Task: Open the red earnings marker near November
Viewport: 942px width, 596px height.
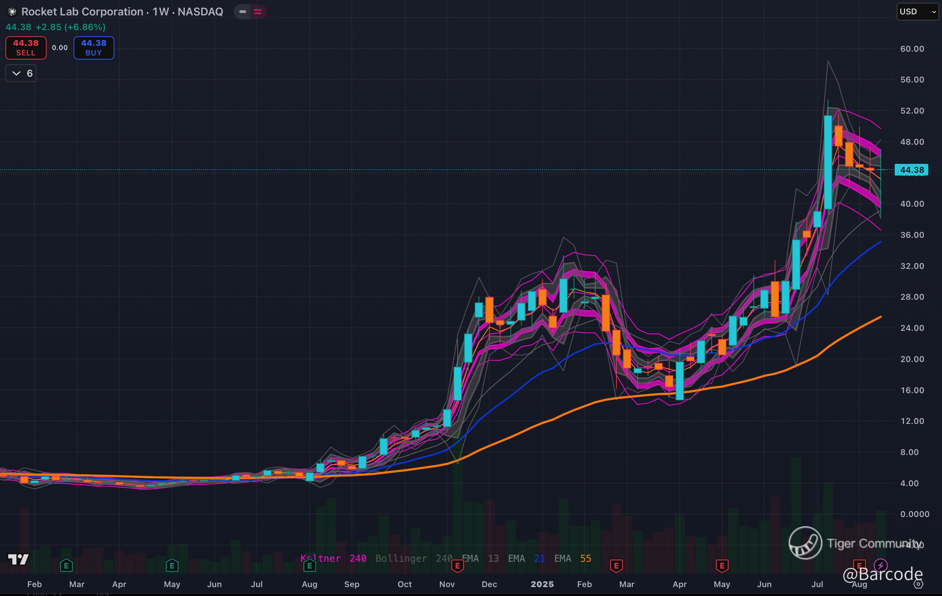Action: pyautogui.click(x=457, y=566)
